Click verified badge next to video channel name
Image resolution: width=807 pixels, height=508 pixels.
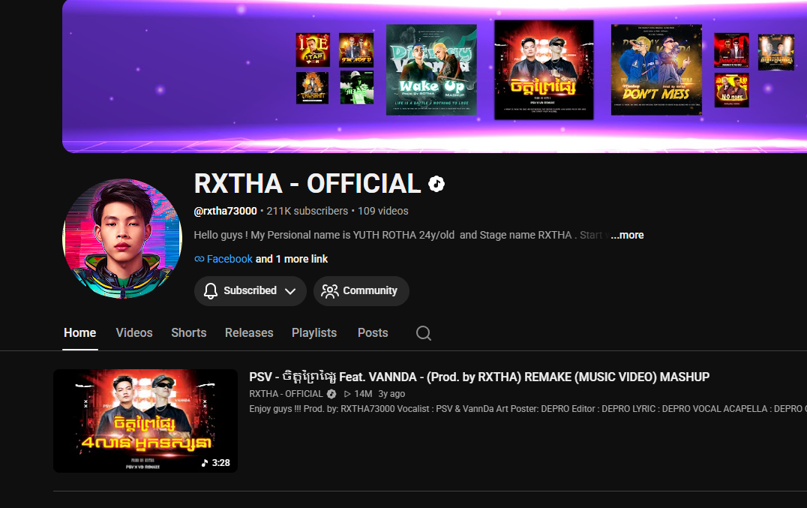331,394
